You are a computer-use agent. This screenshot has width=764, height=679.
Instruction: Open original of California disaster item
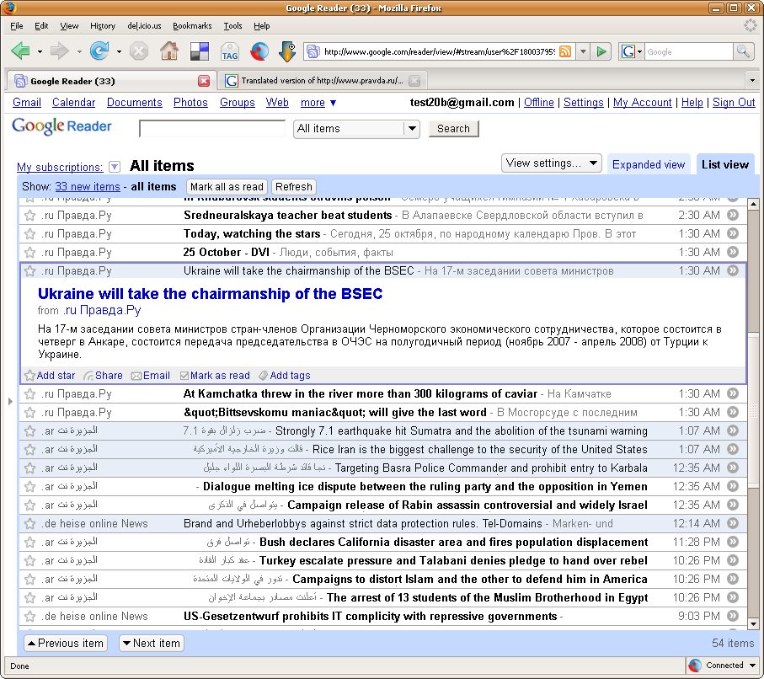coord(733,542)
